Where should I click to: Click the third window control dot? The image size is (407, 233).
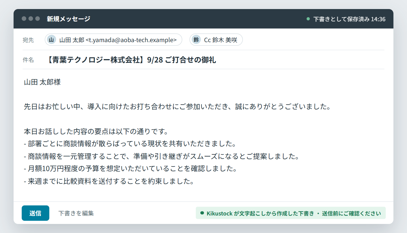[38, 19]
